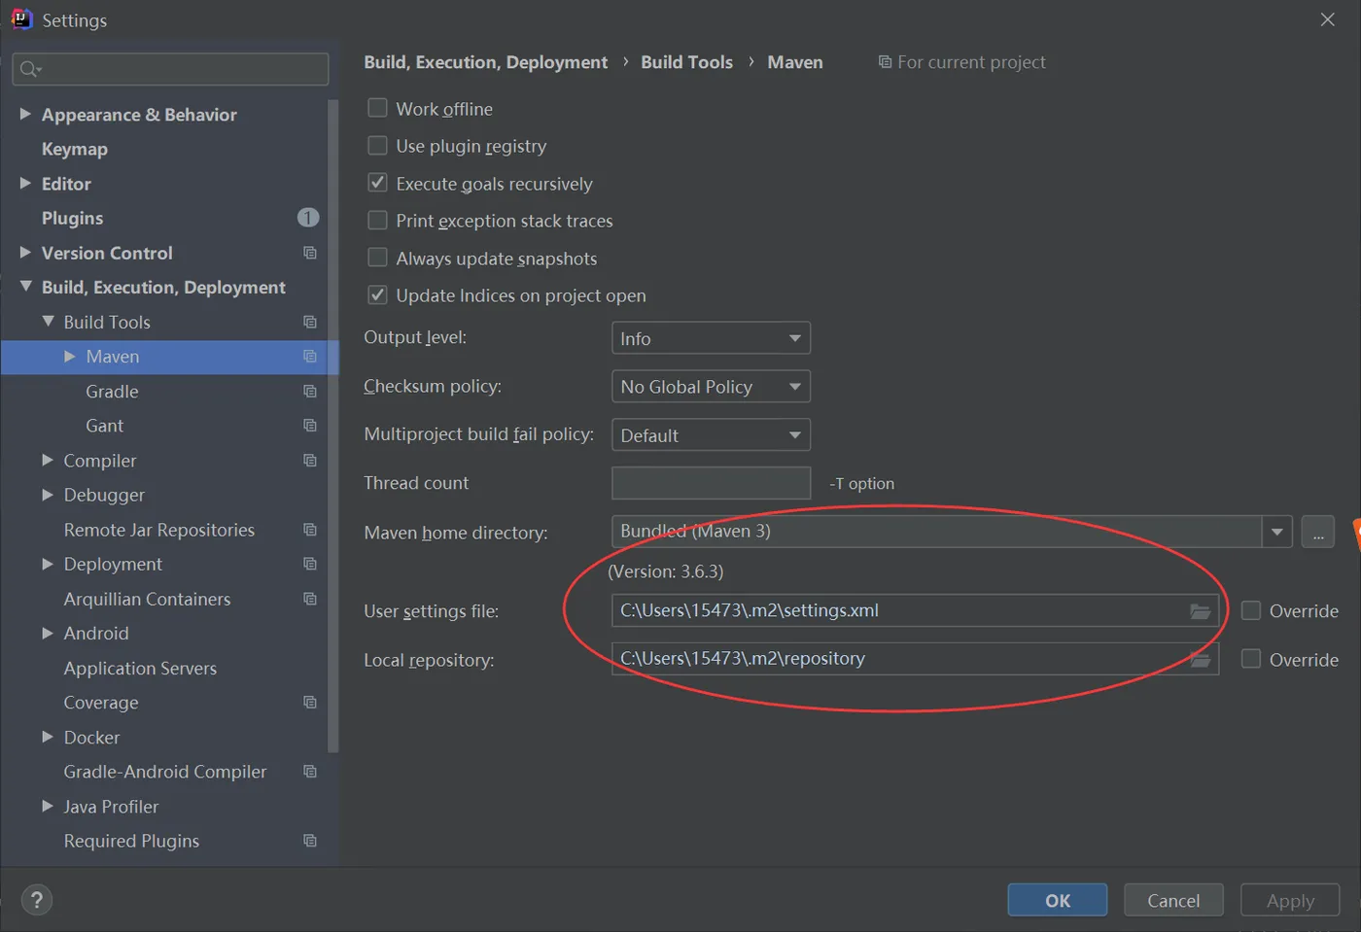The width and height of the screenshot is (1361, 932).
Task: Click the ellipsis browse button for Maven home
Action: pyautogui.click(x=1318, y=532)
